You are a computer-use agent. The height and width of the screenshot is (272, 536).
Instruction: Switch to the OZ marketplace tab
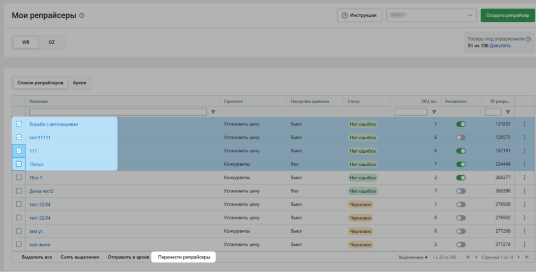[x=51, y=42]
